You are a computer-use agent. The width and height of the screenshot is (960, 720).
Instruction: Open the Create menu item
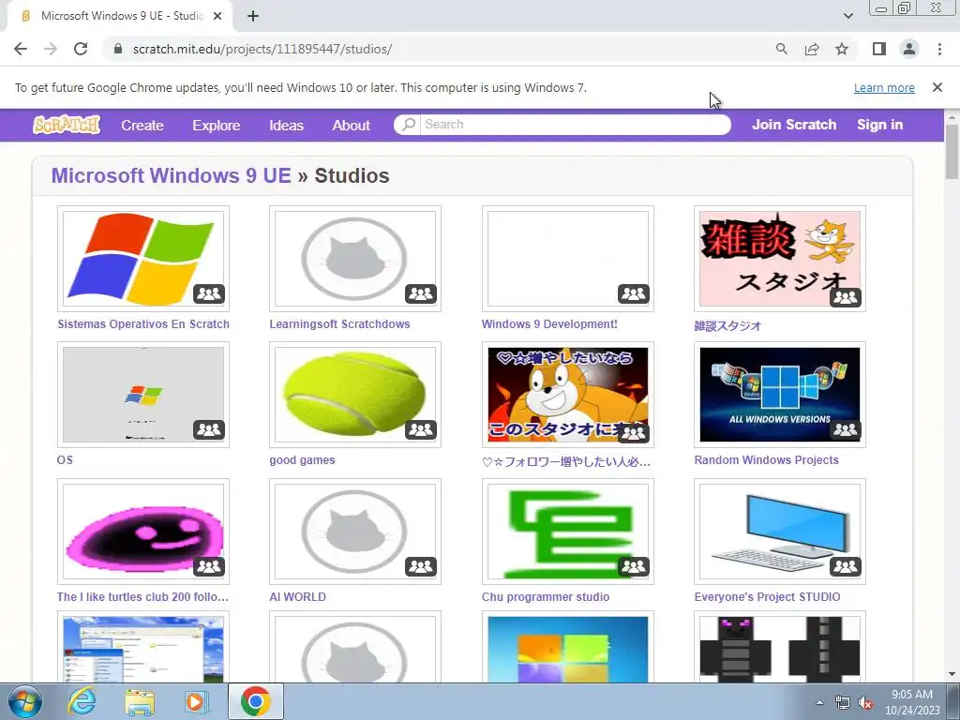pyautogui.click(x=142, y=126)
